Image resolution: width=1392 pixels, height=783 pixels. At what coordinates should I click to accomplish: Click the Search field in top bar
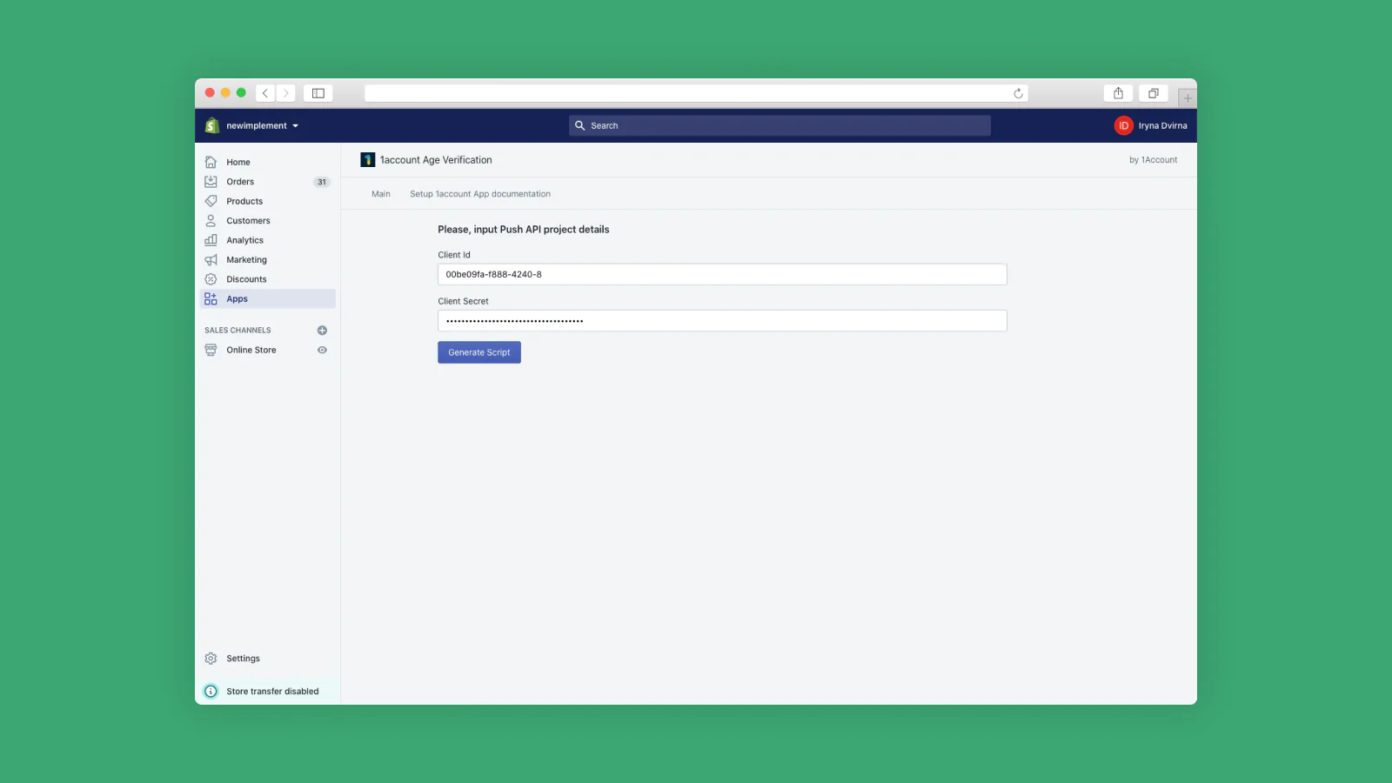coord(780,125)
